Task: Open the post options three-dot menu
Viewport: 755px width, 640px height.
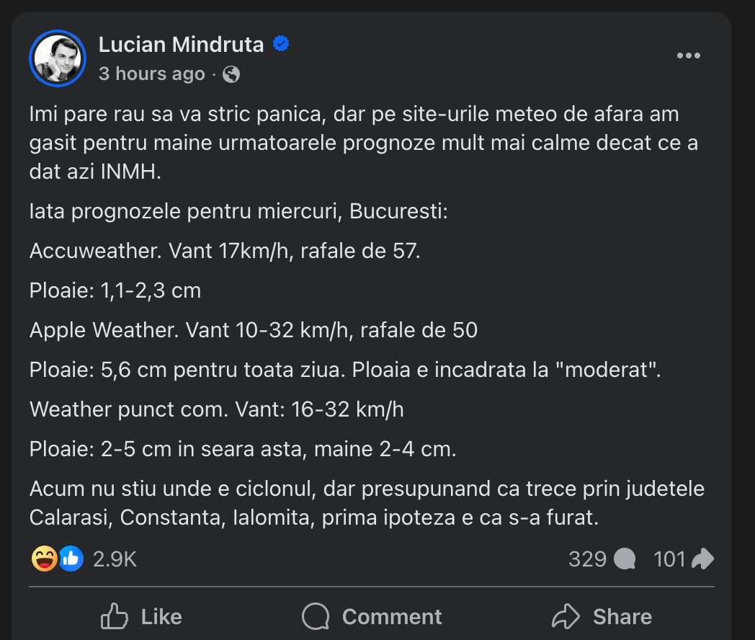Action: coord(689,57)
